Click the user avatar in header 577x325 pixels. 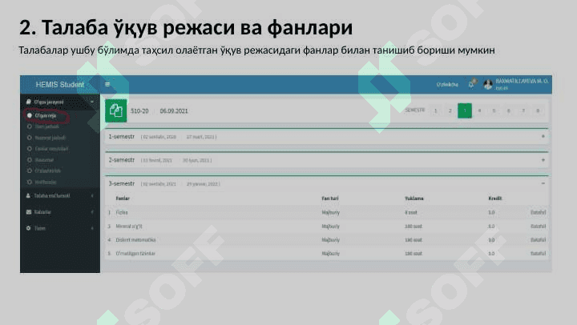coord(488,85)
